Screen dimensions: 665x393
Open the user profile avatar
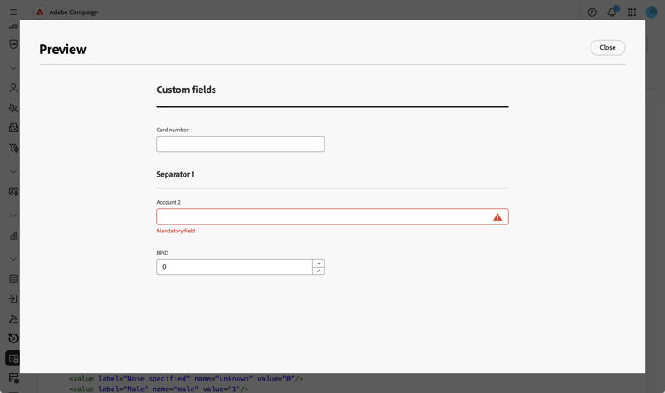652,12
